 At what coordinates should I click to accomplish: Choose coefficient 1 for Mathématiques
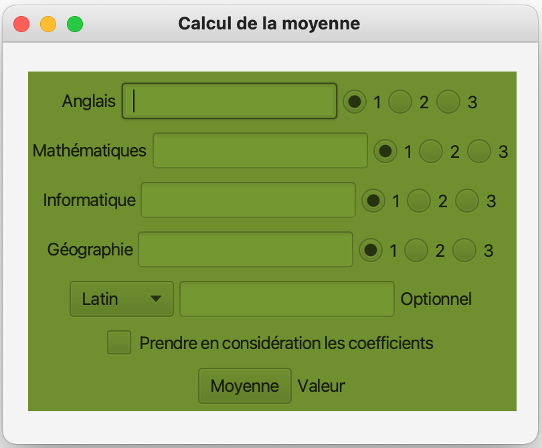click(385, 151)
